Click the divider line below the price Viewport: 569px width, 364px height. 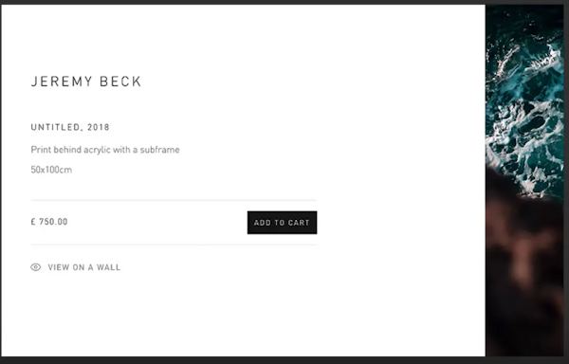174,245
